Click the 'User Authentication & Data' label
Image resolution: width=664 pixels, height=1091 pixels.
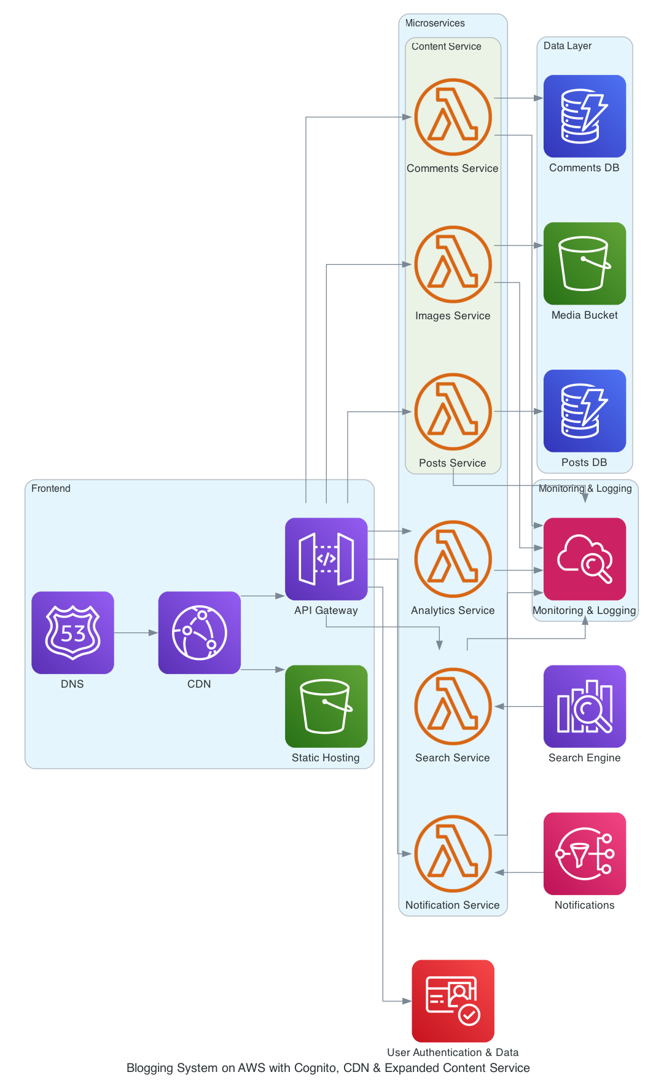pyautogui.click(x=453, y=1052)
